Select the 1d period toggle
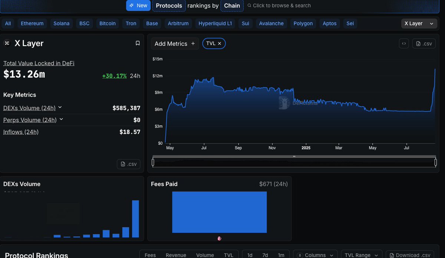The height and width of the screenshot is (258, 445). (250, 255)
